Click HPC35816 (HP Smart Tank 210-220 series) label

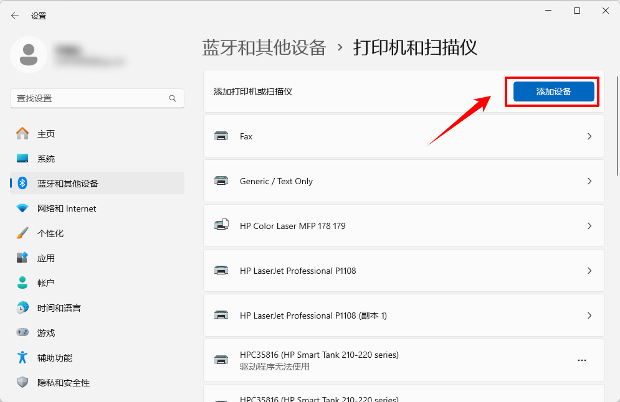click(x=319, y=355)
